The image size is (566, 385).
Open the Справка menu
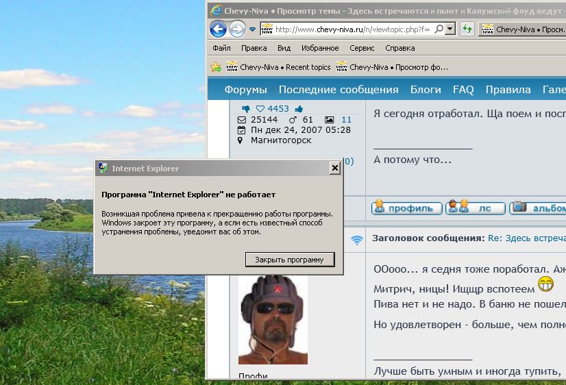pyautogui.click(x=400, y=48)
